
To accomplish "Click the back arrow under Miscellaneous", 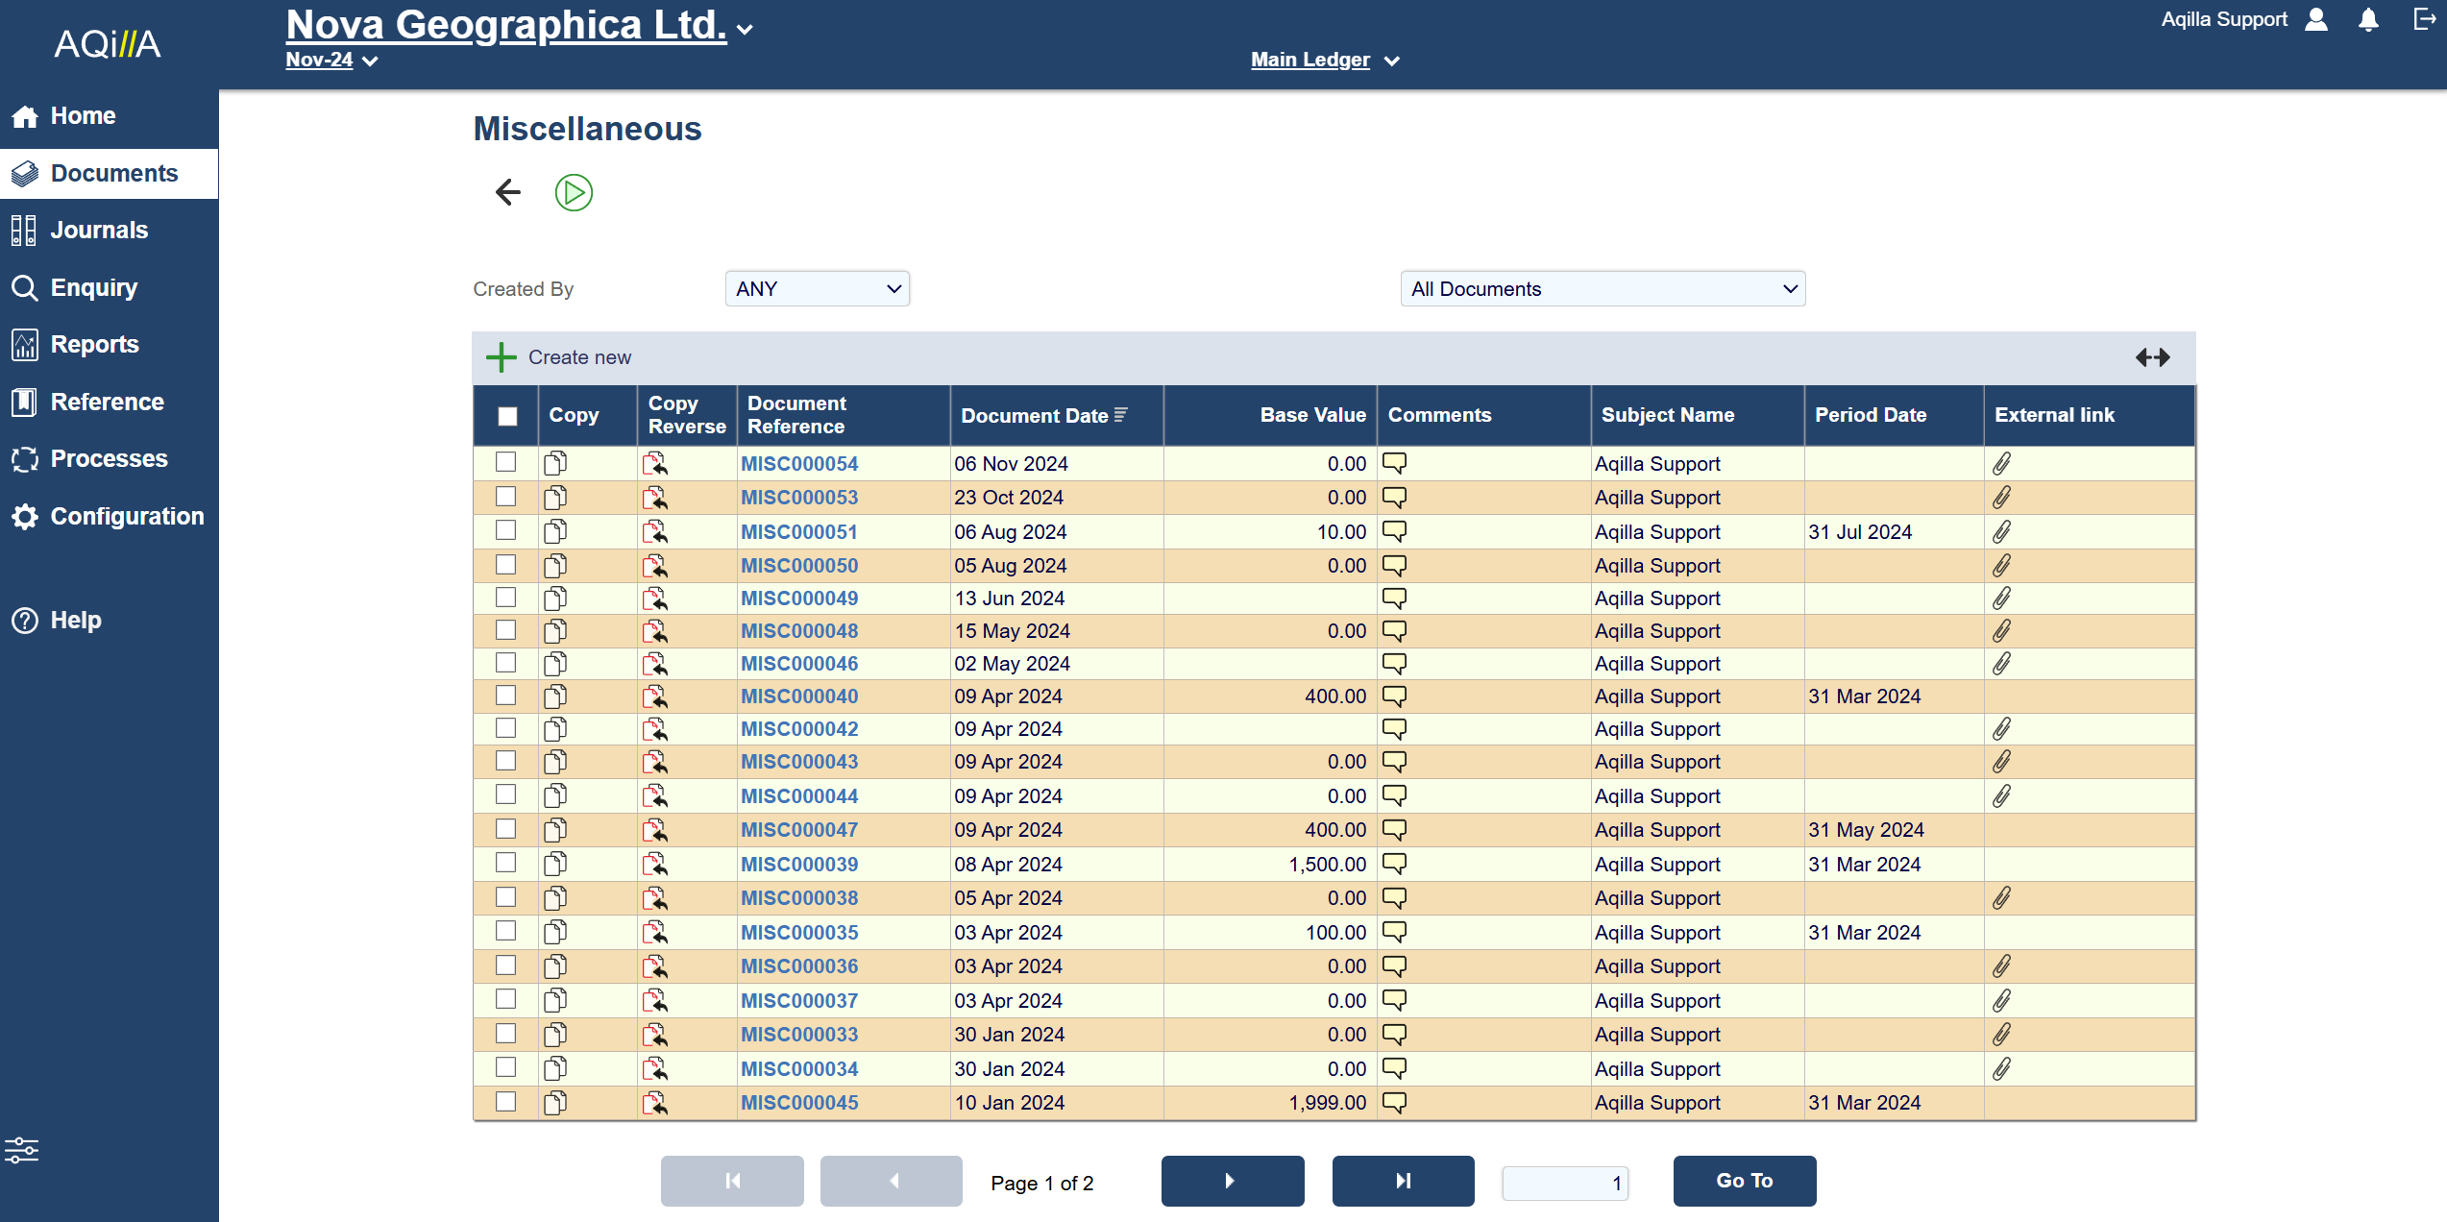I will tap(508, 193).
